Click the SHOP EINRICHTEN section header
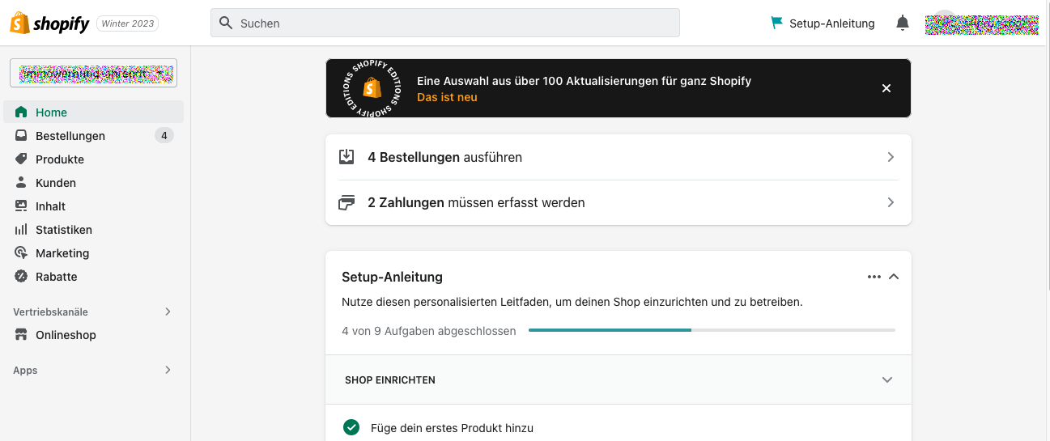The height and width of the screenshot is (441, 1050). (x=619, y=380)
